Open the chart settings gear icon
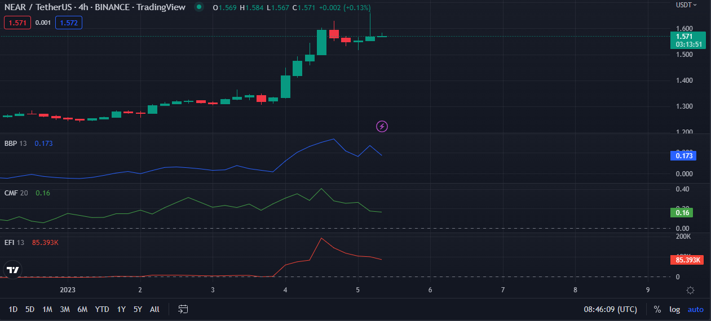Screen dimensions: 711x321 pos(690,290)
